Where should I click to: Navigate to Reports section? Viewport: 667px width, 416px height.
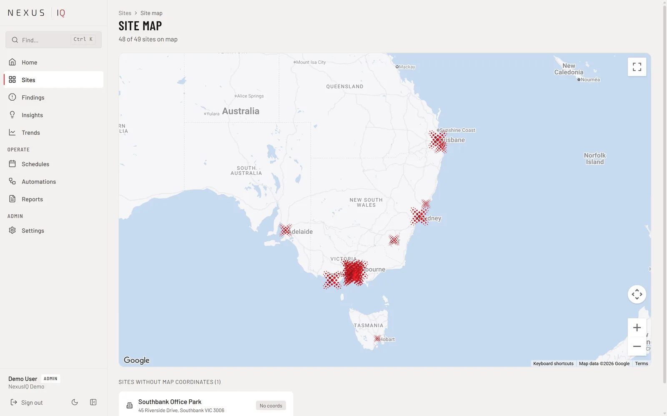pos(53,199)
